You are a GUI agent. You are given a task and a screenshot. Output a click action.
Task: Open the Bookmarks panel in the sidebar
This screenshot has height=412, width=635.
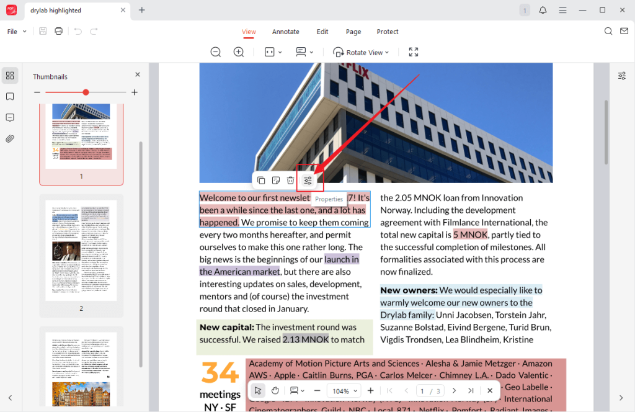(x=10, y=96)
